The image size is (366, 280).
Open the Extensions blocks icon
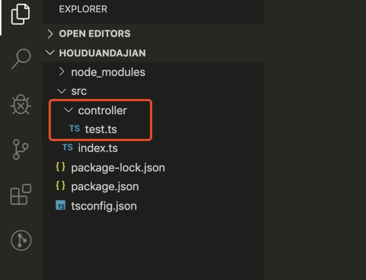point(21,194)
